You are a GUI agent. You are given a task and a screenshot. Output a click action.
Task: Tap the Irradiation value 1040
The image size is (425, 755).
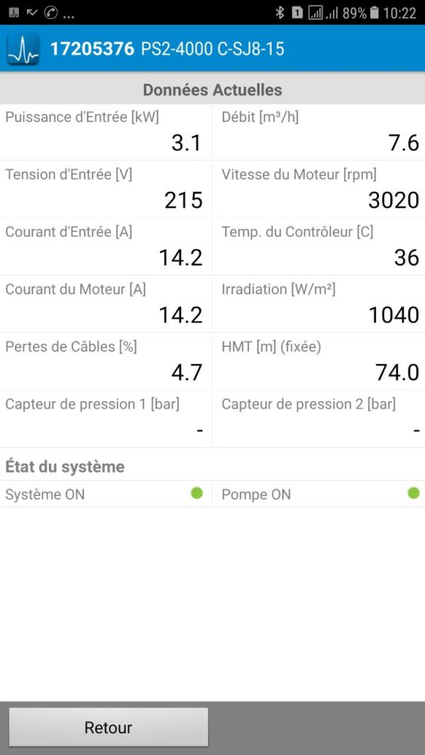(394, 315)
